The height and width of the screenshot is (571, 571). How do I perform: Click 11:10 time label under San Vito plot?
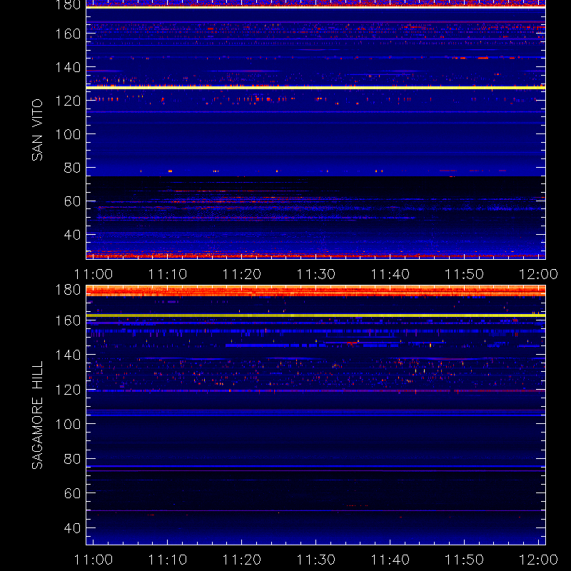168,274
